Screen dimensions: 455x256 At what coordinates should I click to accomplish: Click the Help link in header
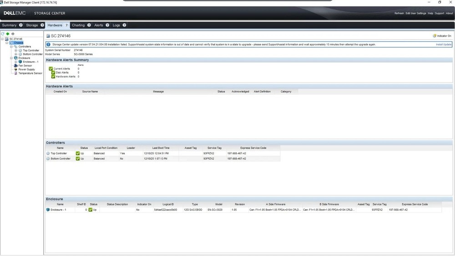[x=430, y=13]
